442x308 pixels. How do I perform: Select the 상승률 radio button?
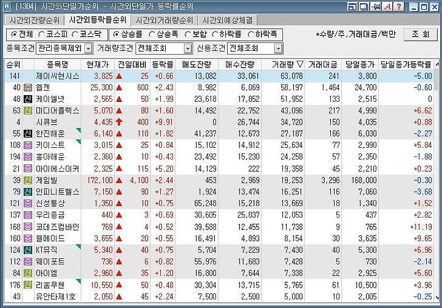[116, 34]
